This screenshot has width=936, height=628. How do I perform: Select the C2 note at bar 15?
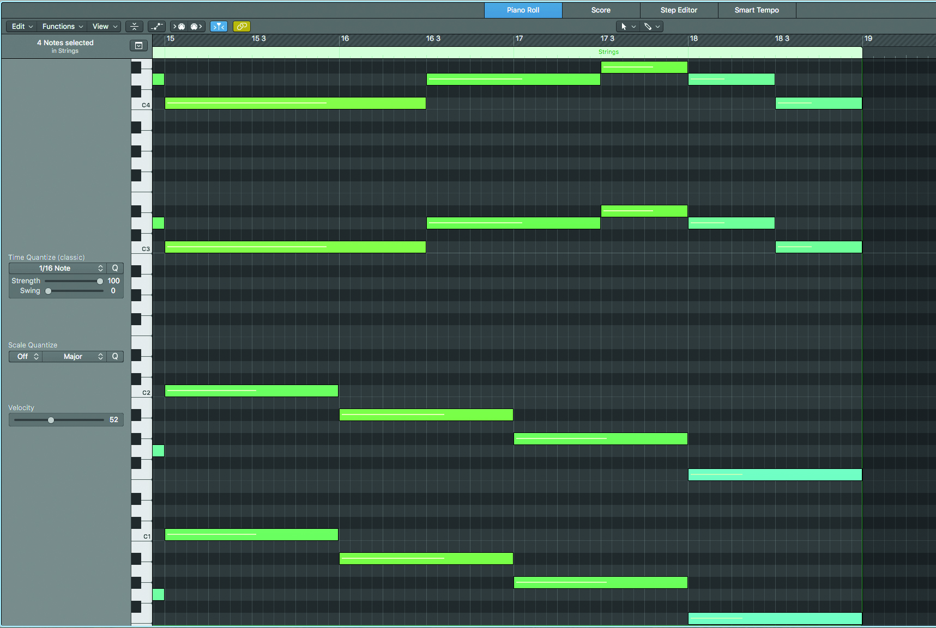(251, 391)
